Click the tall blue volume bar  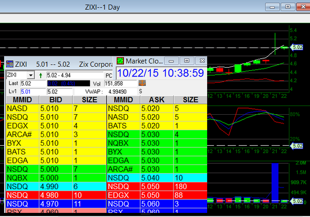[275, 181]
